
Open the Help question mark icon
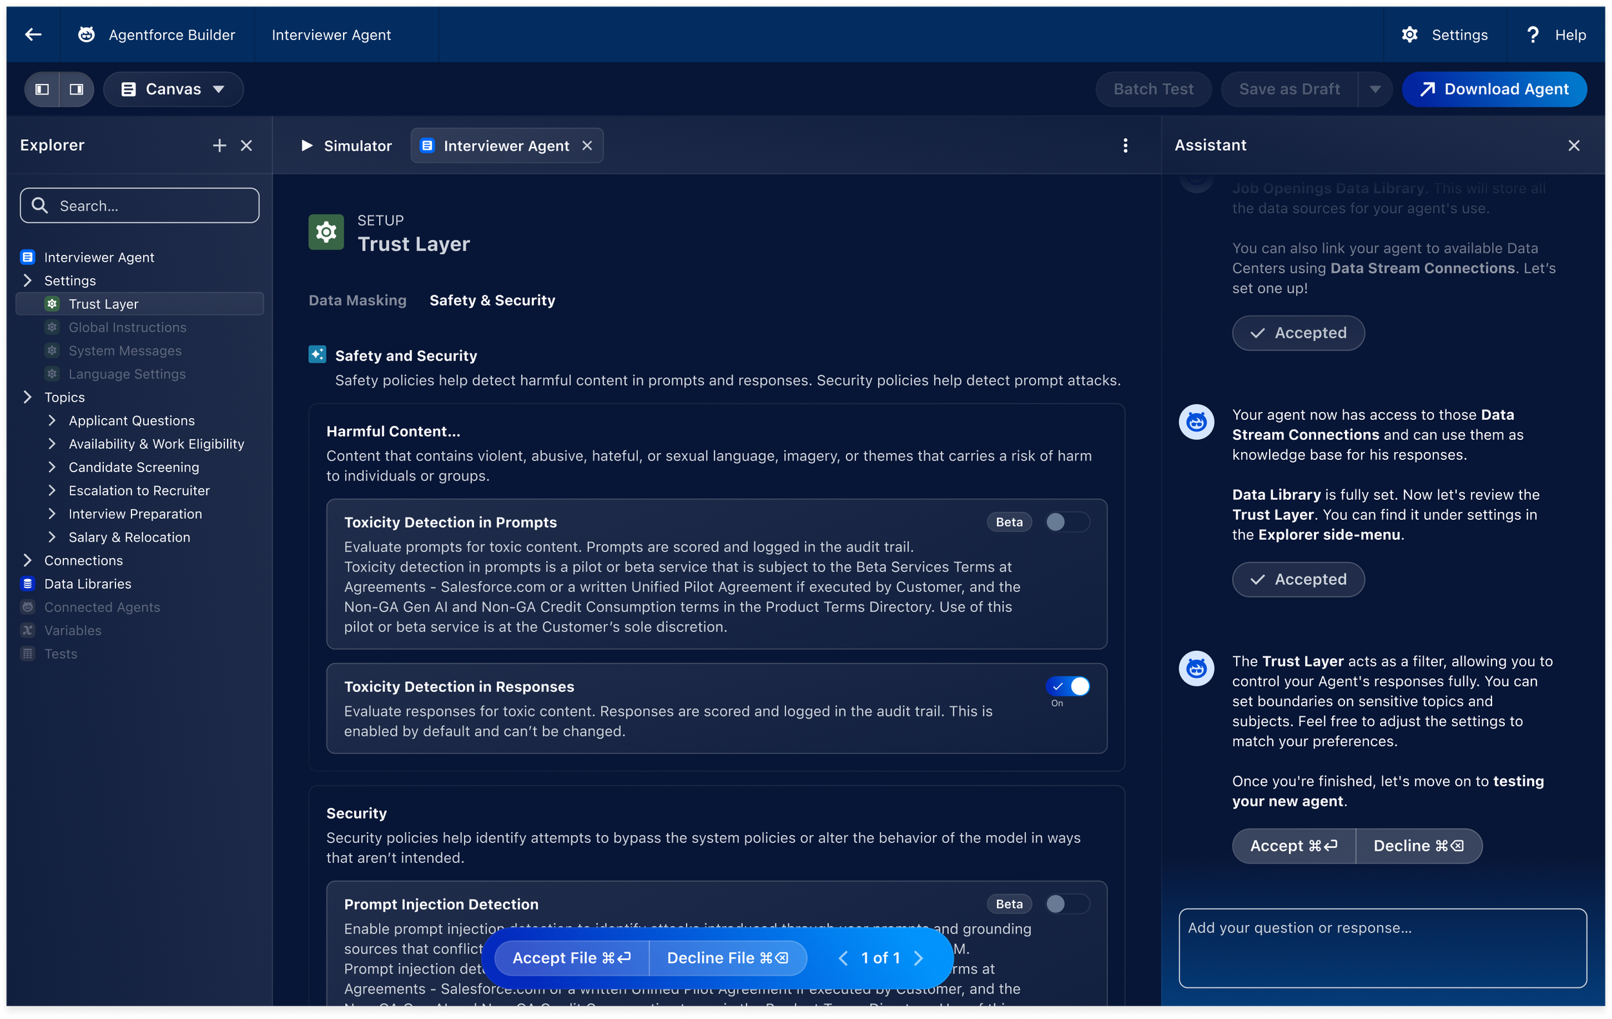point(1532,35)
